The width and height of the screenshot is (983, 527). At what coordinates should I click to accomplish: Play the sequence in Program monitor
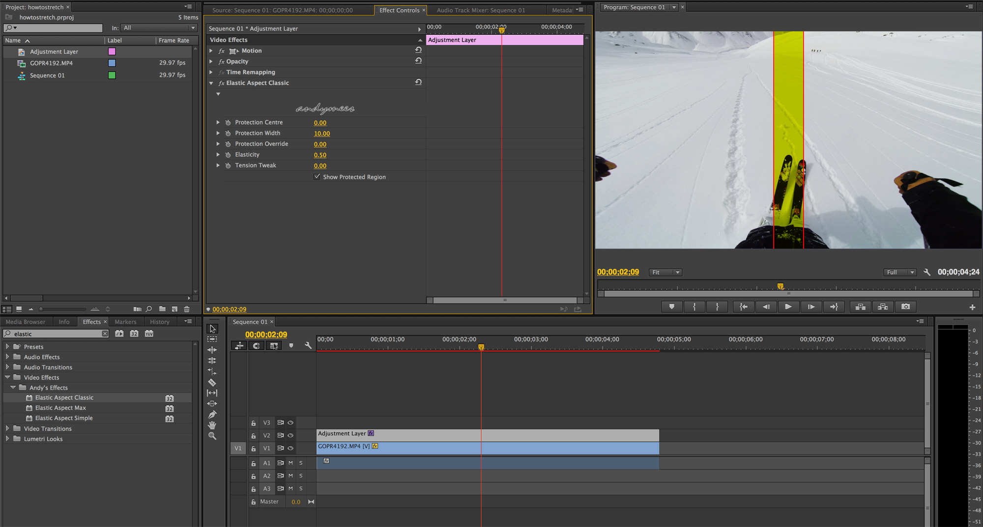point(788,306)
